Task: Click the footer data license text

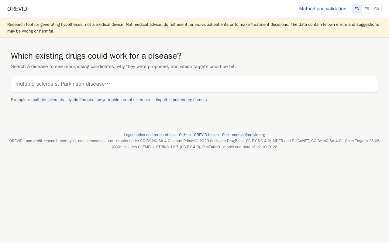Action: click(x=194, y=144)
